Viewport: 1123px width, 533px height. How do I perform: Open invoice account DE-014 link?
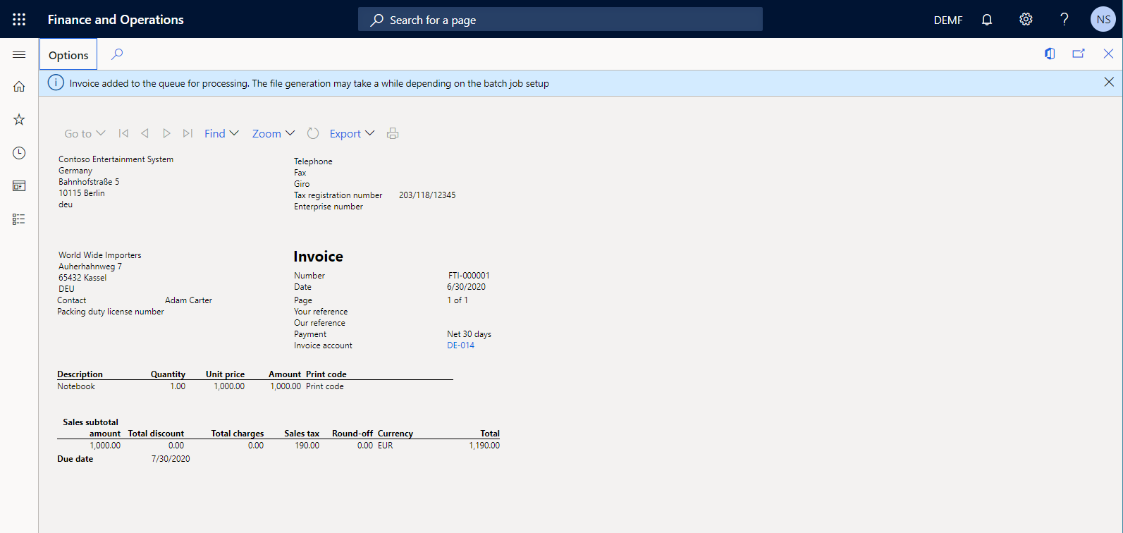pyautogui.click(x=460, y=345)
